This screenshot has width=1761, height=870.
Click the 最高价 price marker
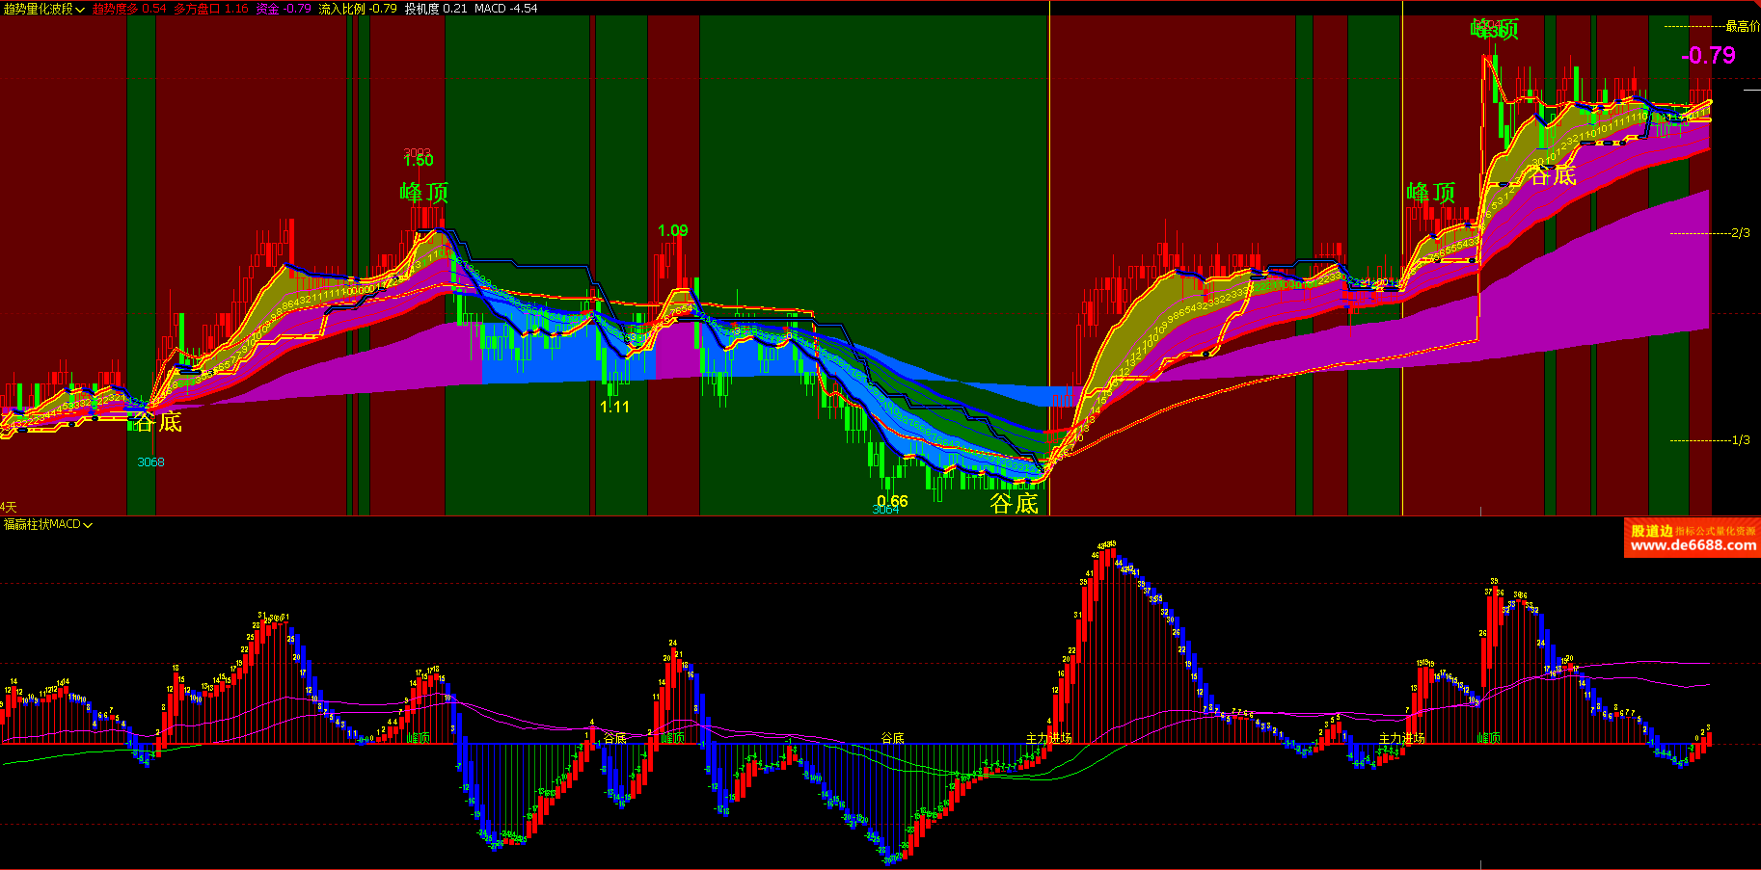tap(1742, 26)
